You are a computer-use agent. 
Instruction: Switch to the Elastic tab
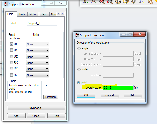(x=22, y=14)
